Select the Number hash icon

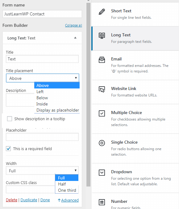[102, 202]
